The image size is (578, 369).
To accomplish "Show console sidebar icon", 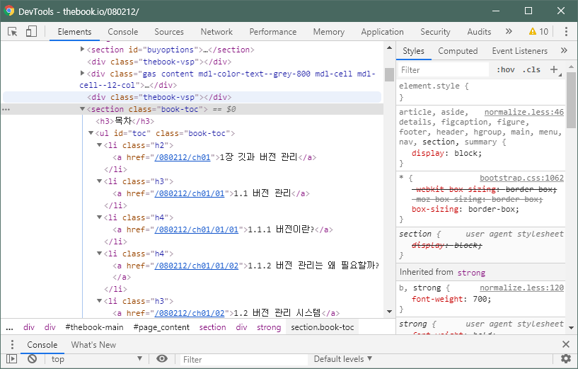I will (12, 358).
